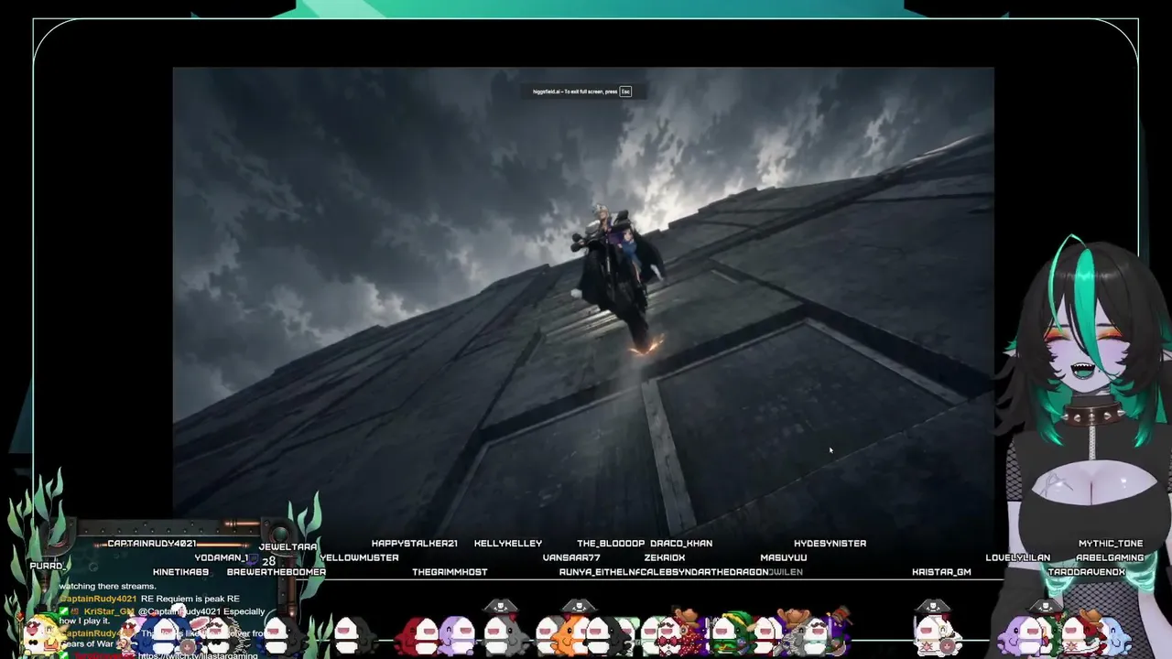
Task: Click the ZEKRIOX viewer name
Action: [665, 557]
